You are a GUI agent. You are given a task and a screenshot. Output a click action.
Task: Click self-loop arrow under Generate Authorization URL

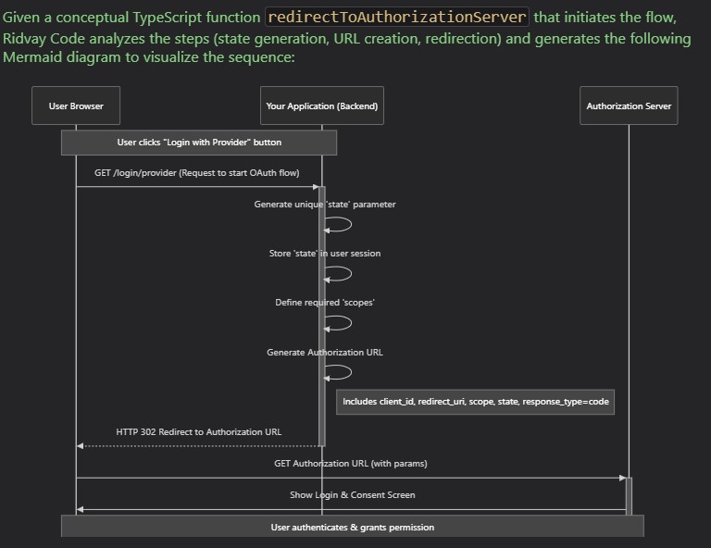(338, 372)
